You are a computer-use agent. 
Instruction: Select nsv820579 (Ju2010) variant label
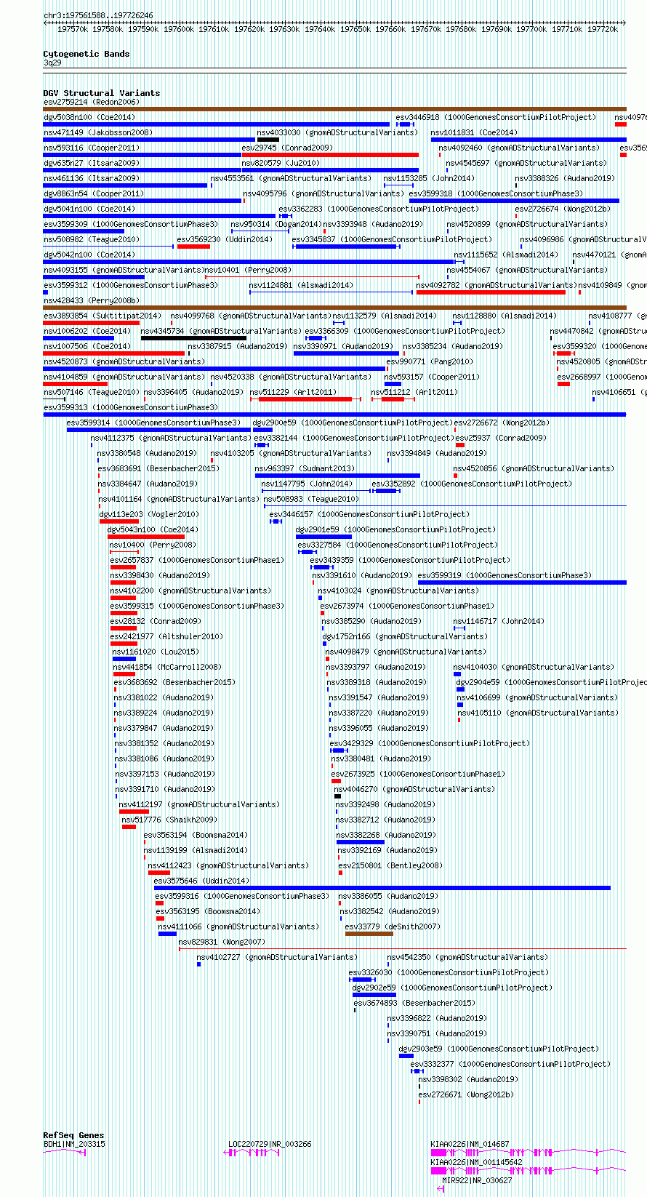click(281, 163)
